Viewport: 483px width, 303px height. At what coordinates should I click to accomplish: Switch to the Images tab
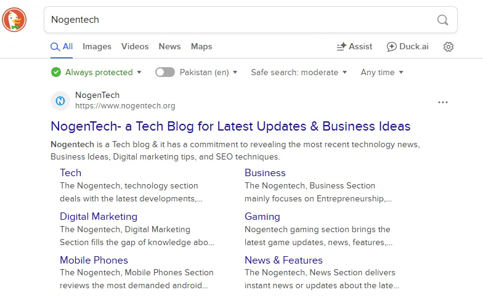(x=97, y=47)
